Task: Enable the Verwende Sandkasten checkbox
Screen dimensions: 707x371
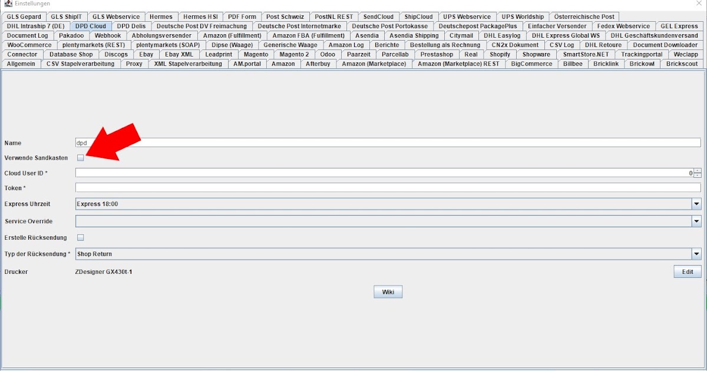Action: [81, 158]
